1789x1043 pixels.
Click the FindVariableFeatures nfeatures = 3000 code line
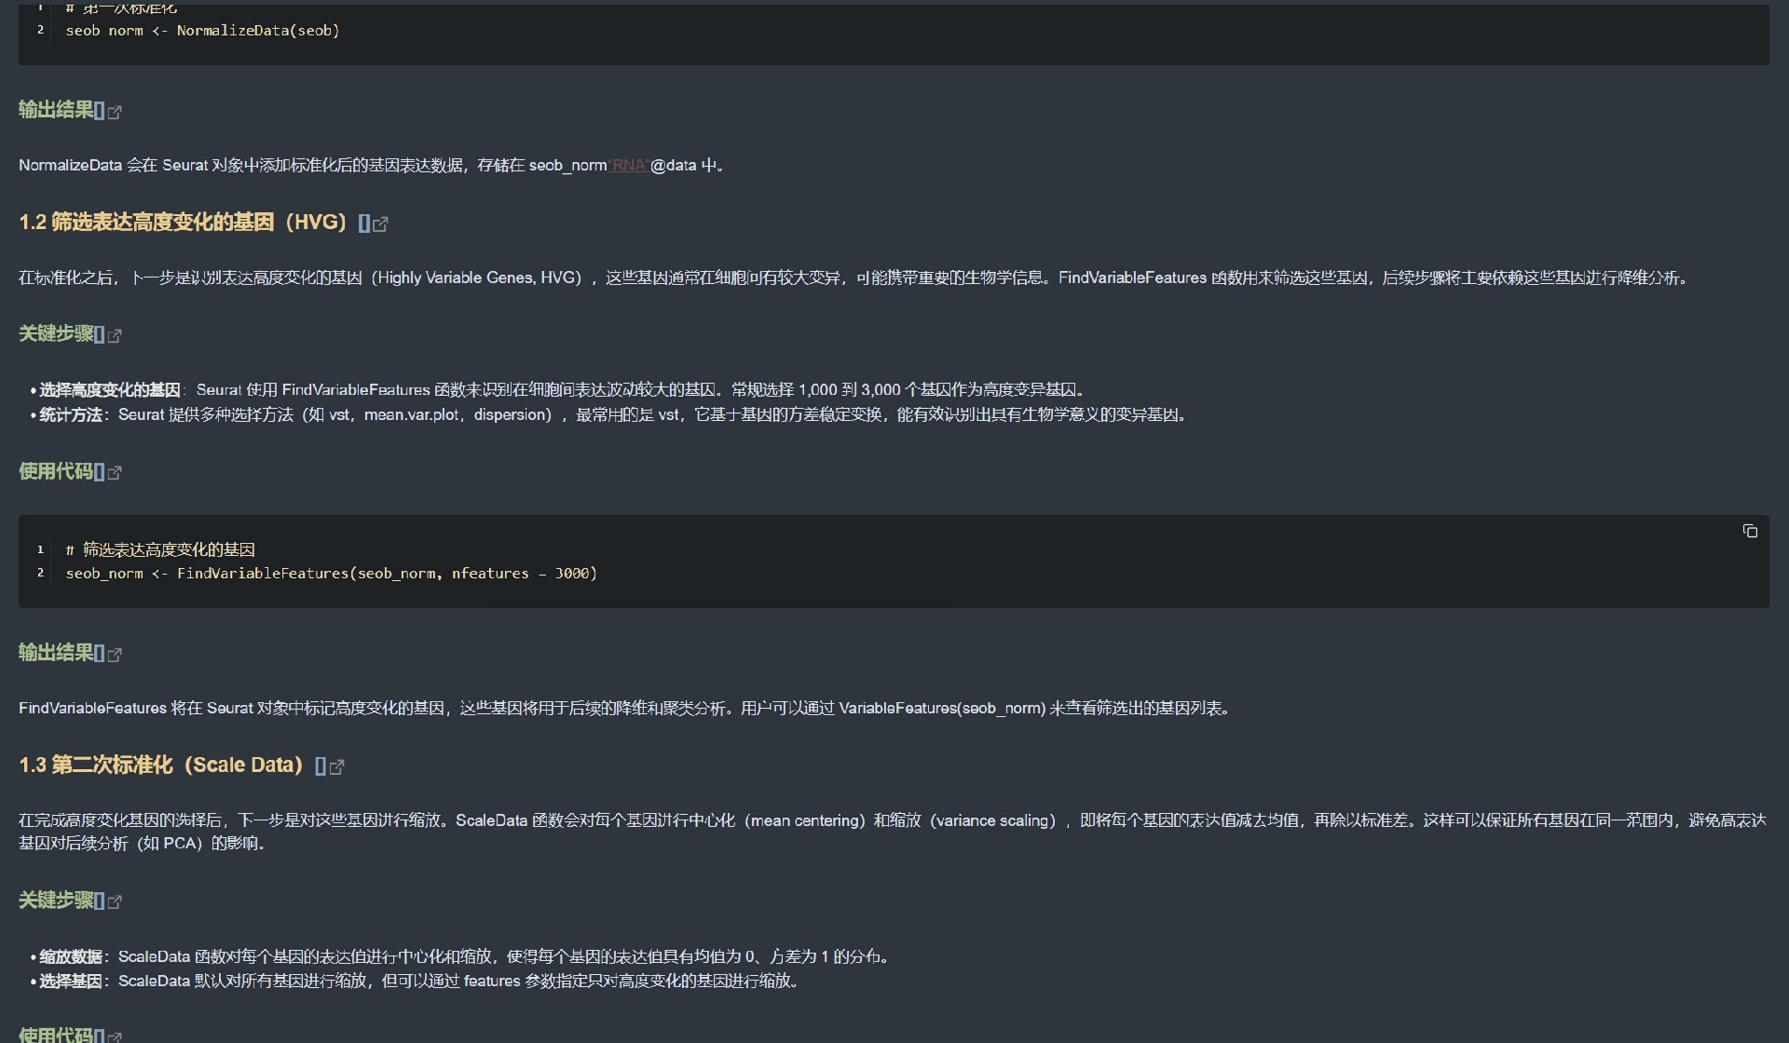[x=331, y=574]
